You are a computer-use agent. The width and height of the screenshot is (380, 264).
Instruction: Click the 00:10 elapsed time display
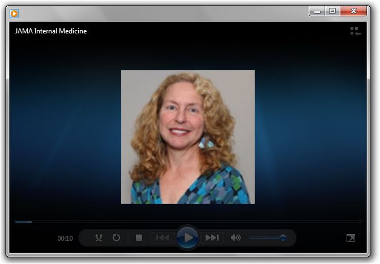pyautogui.click(x=65, y=239)
